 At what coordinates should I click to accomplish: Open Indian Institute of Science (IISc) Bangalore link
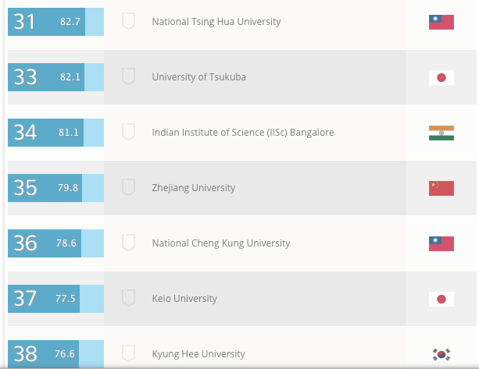(x=243, y=133)
